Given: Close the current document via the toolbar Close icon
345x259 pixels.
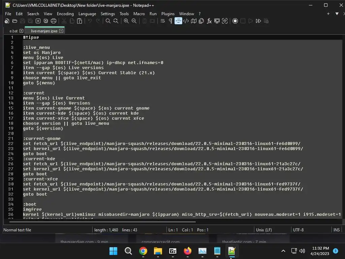Looking at the screenshot, I should click(38, 21).
